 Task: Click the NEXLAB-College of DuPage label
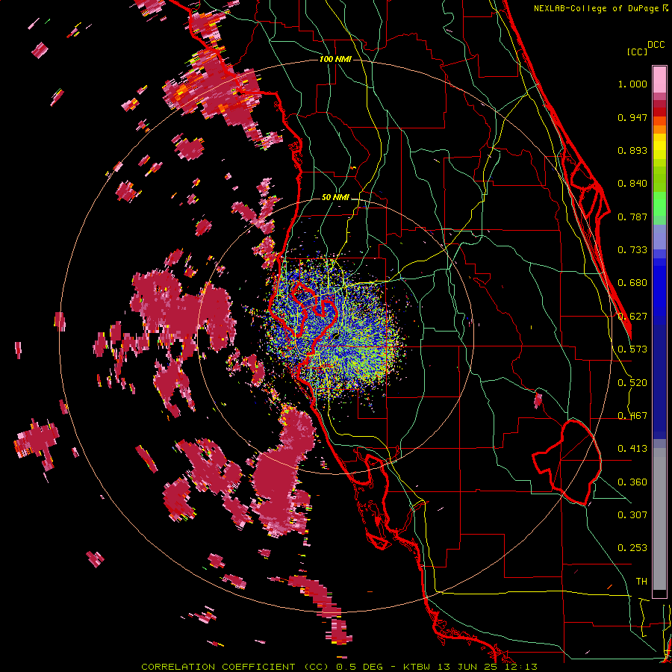coord(600,8)
